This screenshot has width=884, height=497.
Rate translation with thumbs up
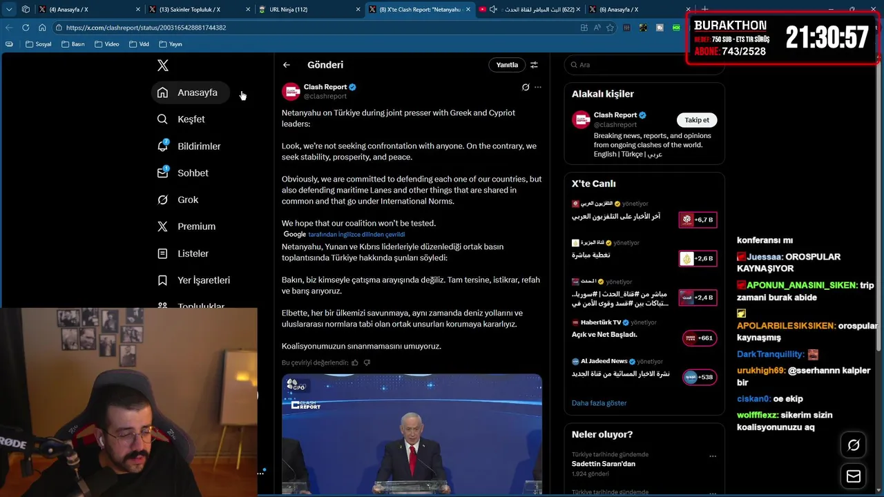pos(355,362)
